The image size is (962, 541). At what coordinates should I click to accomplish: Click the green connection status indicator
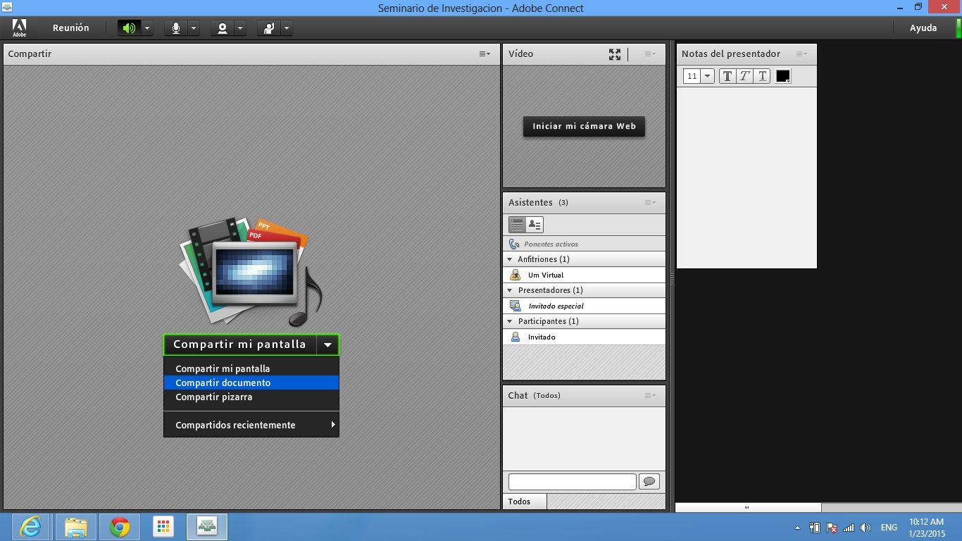[x=958, y=28]
